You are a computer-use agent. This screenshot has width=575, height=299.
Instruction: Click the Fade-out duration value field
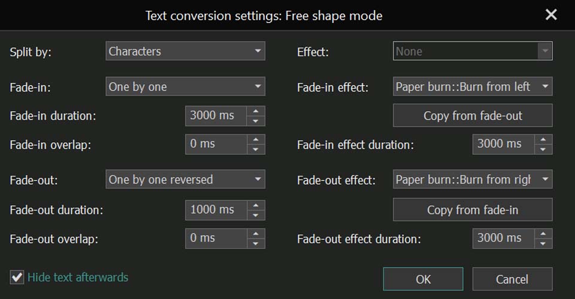click(x=216, y=210)
